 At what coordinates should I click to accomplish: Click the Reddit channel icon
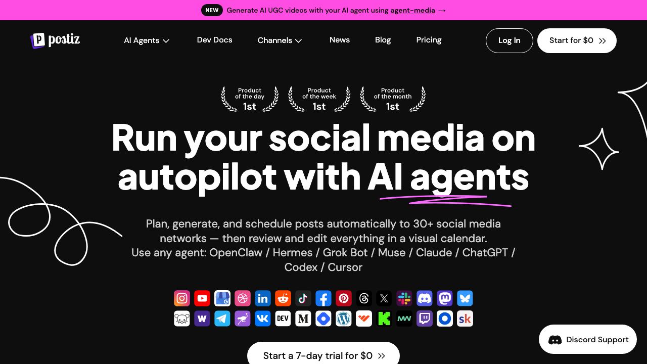[283, 298]
